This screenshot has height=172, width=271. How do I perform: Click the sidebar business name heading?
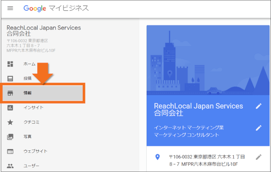point(44,31)
